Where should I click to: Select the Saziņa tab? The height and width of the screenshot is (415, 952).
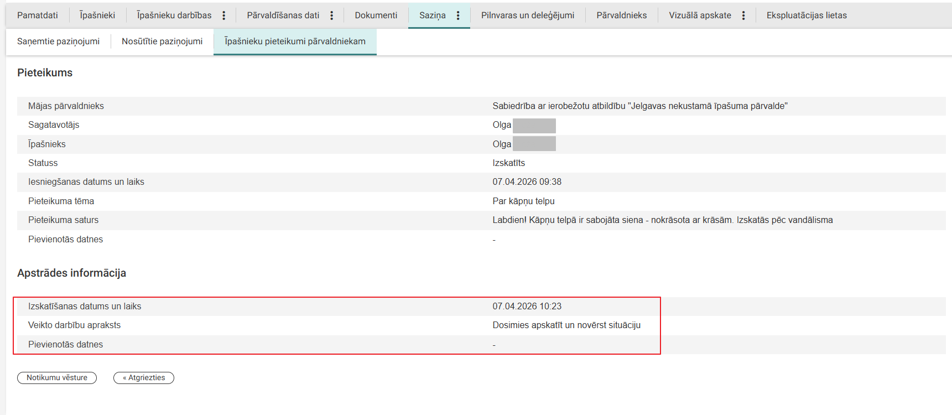(432, 15)
